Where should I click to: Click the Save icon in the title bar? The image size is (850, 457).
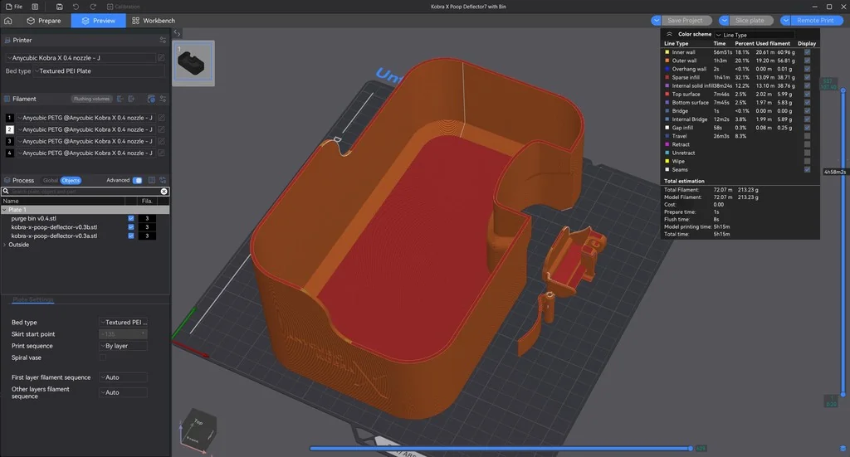point(59,7)
